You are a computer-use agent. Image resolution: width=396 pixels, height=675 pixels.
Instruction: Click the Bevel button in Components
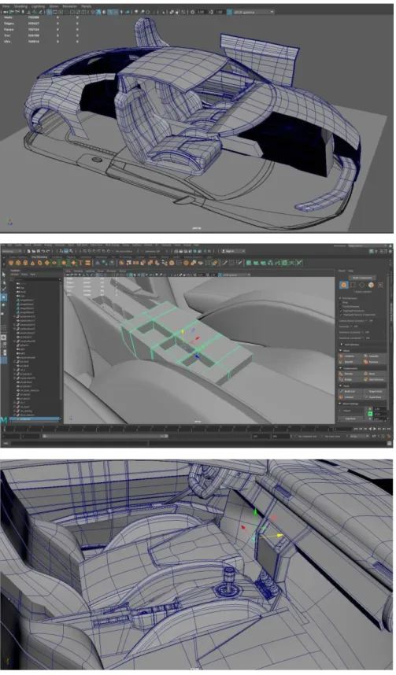tap(375, 374)
